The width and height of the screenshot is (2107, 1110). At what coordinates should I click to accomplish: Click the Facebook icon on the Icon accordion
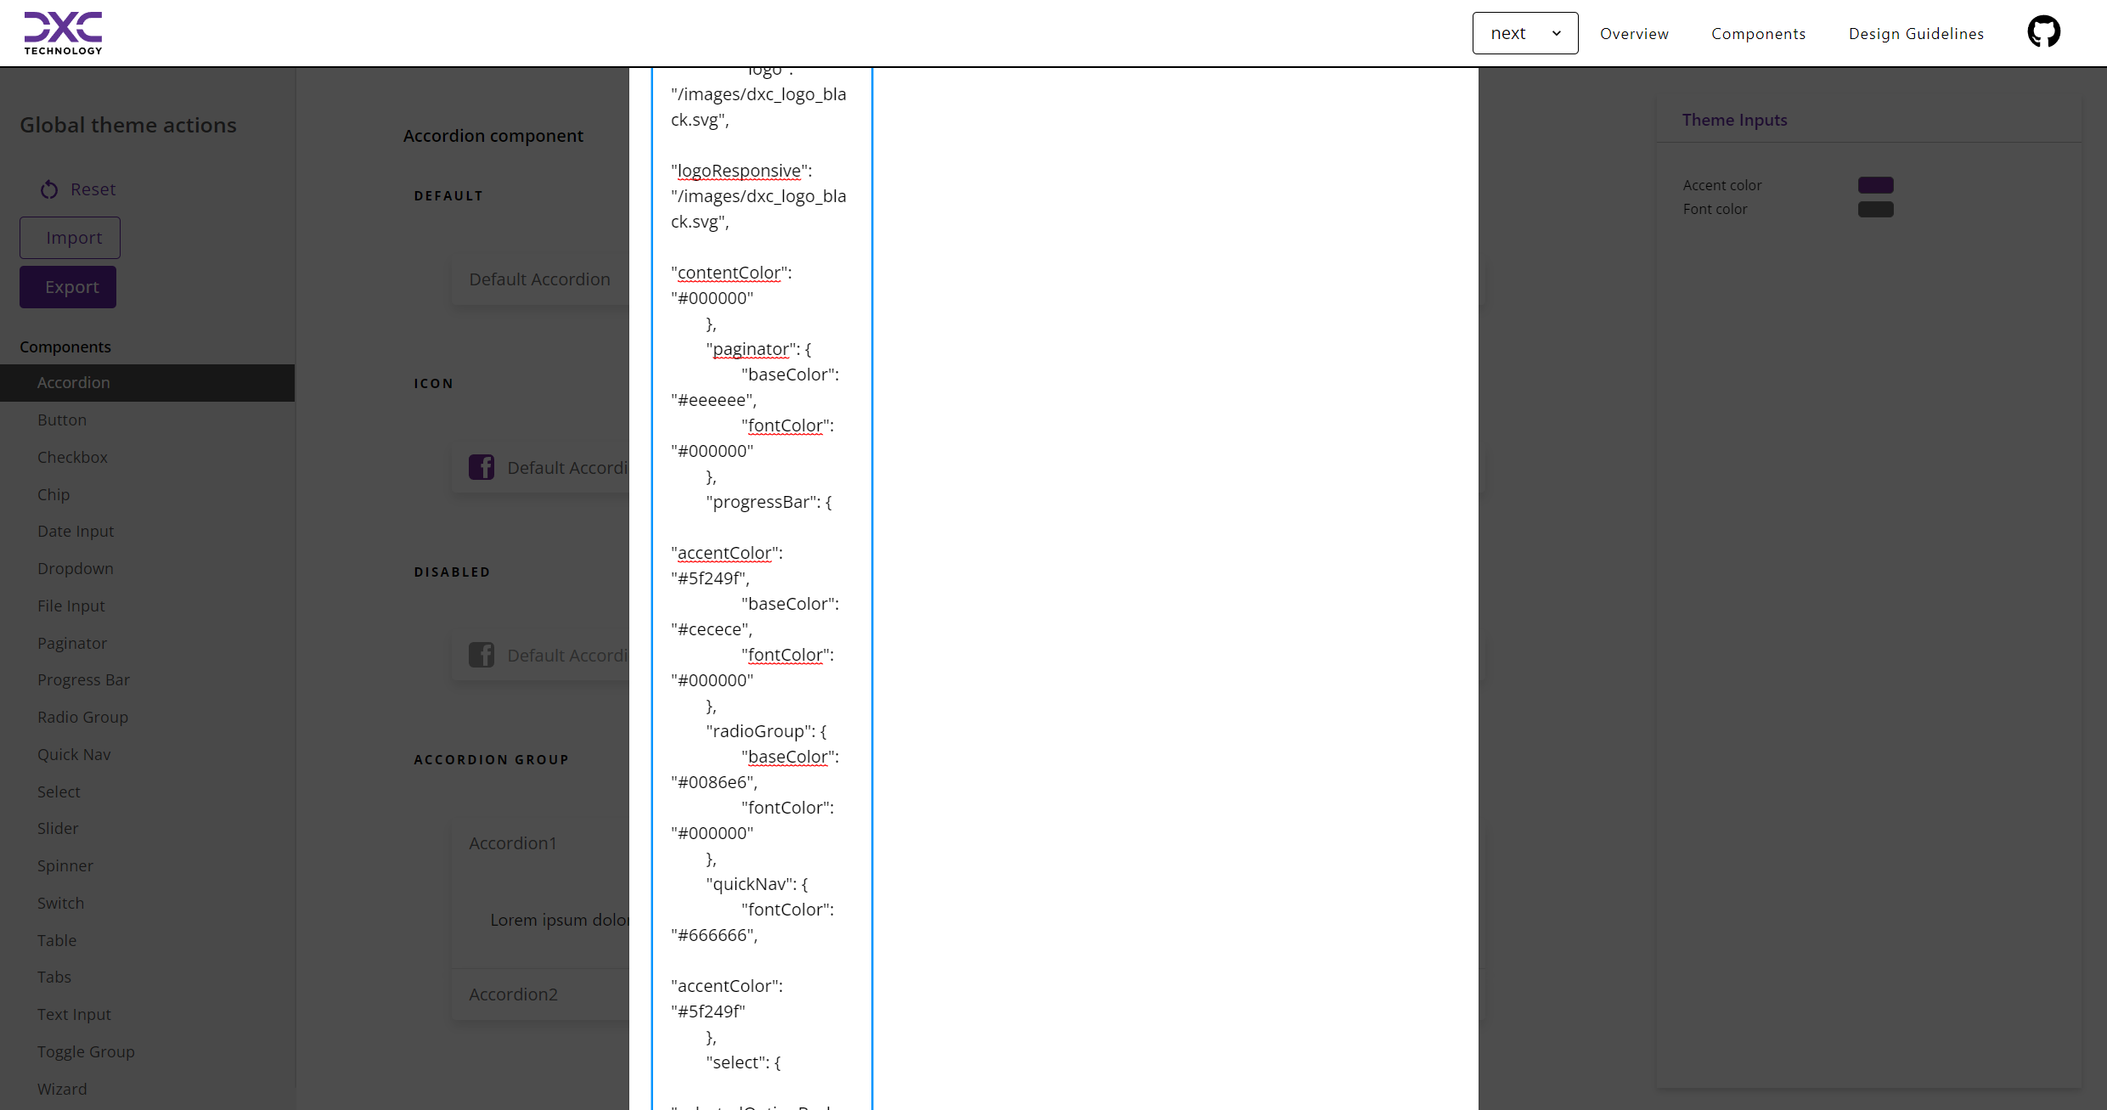[482, 466]
